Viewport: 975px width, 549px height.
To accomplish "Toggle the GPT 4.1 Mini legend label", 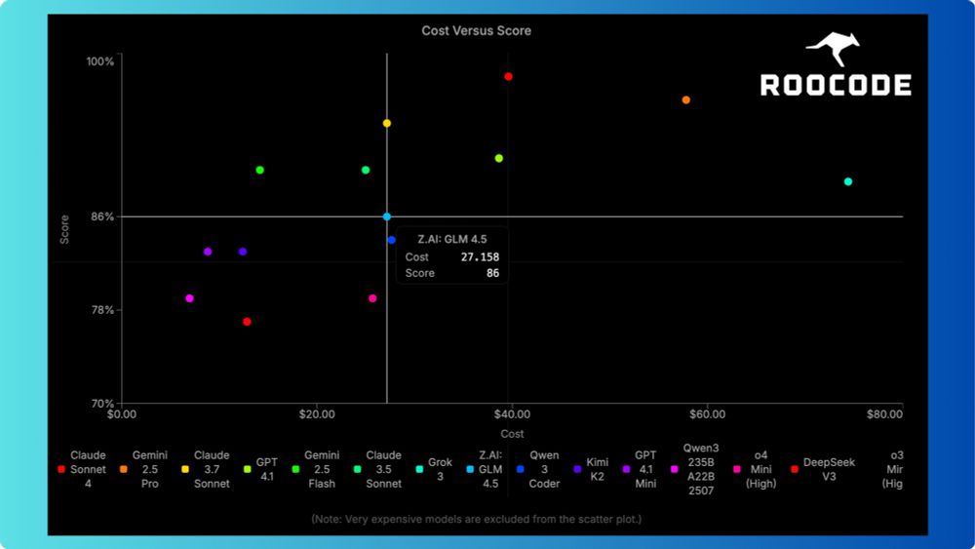I will point(645,469).
